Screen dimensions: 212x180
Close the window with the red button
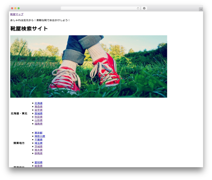pyautogui.click(x=12, y=9)
